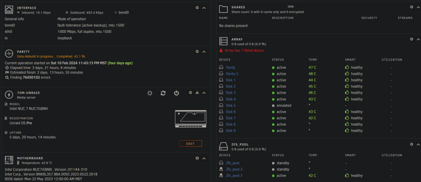Image resolution: width=421 pixels, height=182 pixels.
Task: Click the 'Data-Rebuild in progress' status text
Action: (x=51, y=56)
